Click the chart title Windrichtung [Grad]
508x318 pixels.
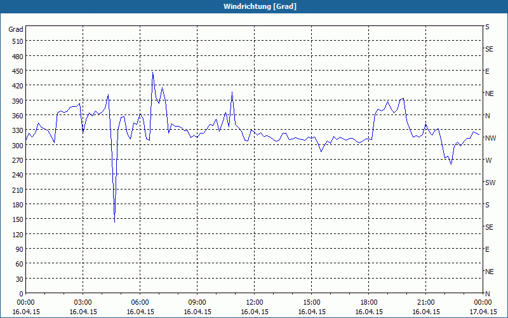click(x=260, y=6)
